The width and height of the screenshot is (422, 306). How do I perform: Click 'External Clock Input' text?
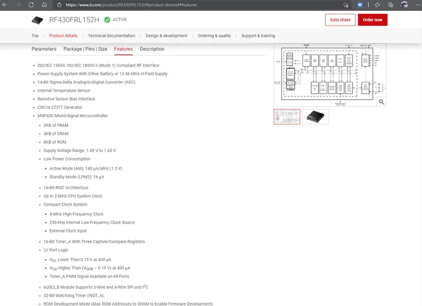[68, 231]
